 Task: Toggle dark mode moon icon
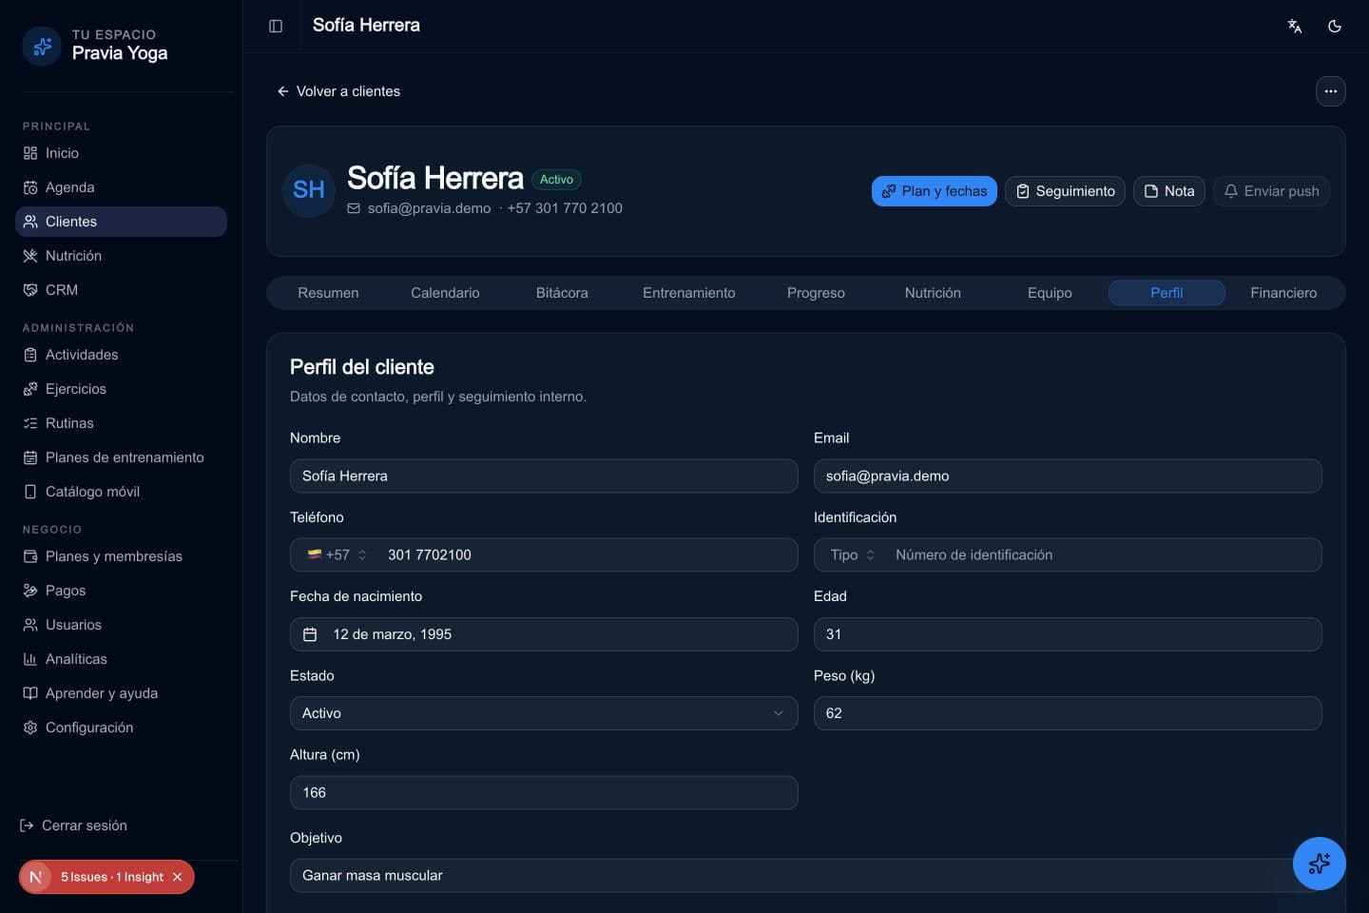(1335, 26)
